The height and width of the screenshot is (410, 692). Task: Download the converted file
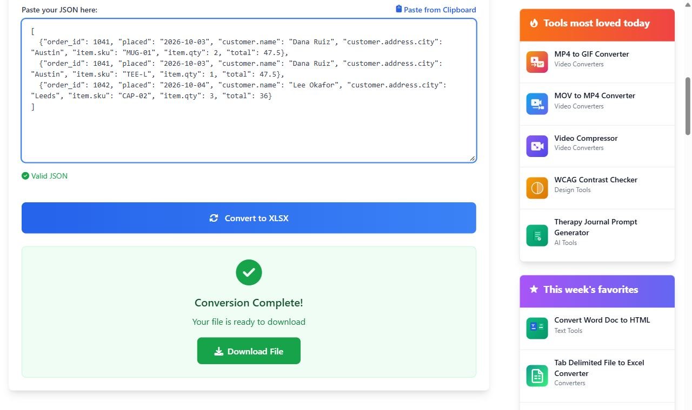coord(249,351)
